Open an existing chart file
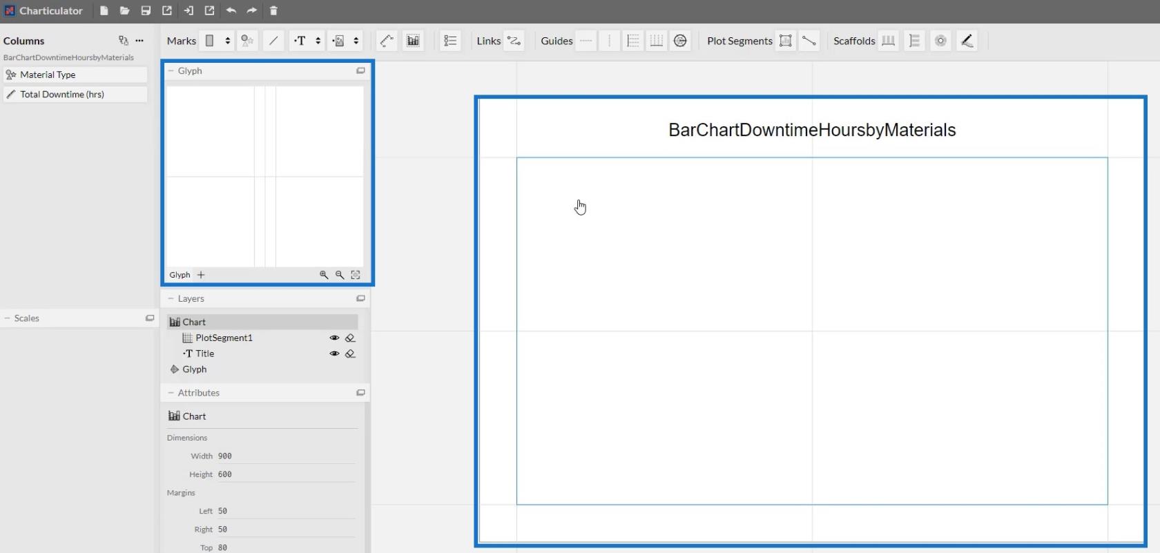Viewport: 1160px width, 553px height. pyautogui.click(x=124, y=10)
